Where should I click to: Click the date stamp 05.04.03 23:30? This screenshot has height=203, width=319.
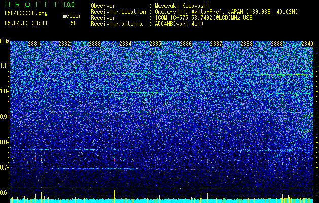pyautogui.click(x=26, y=23)
